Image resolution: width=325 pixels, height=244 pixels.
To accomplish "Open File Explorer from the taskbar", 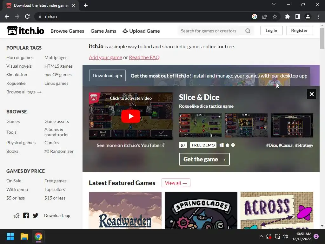I will coord(24,236).
